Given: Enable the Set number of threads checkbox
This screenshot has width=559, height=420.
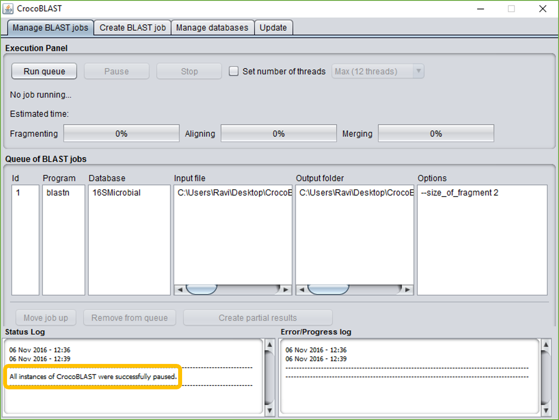Looking at the screenshot, I should [234, 71].
